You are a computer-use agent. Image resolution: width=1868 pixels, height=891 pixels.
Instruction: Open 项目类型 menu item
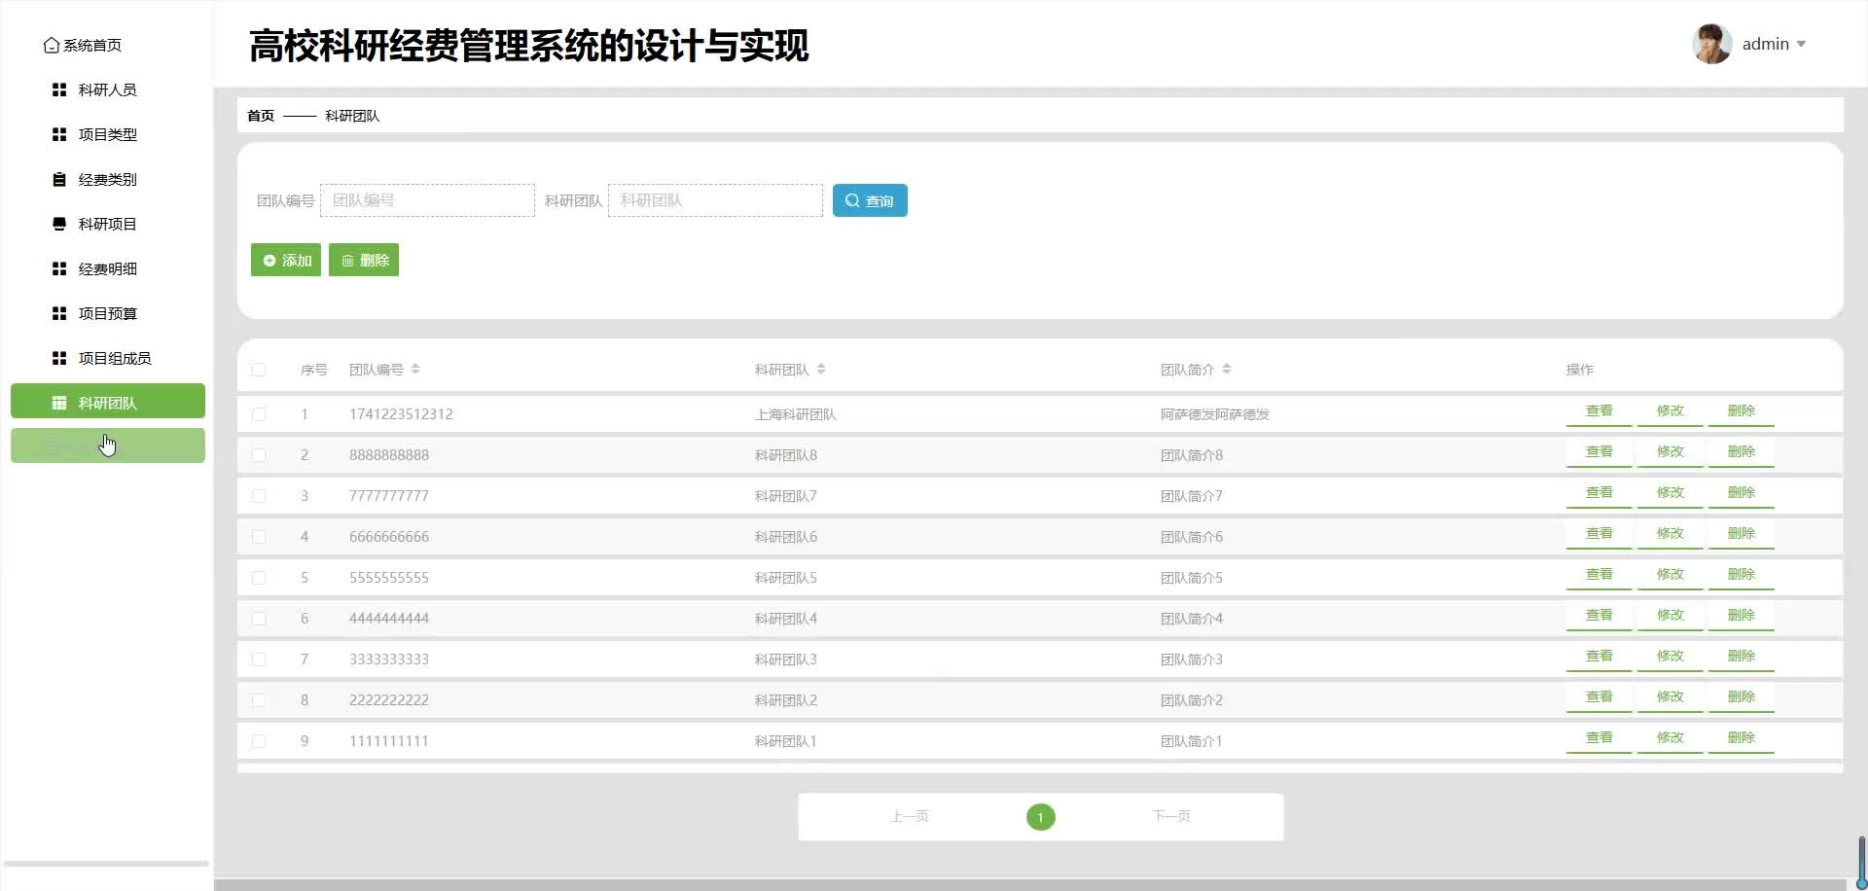pos(107,134)
